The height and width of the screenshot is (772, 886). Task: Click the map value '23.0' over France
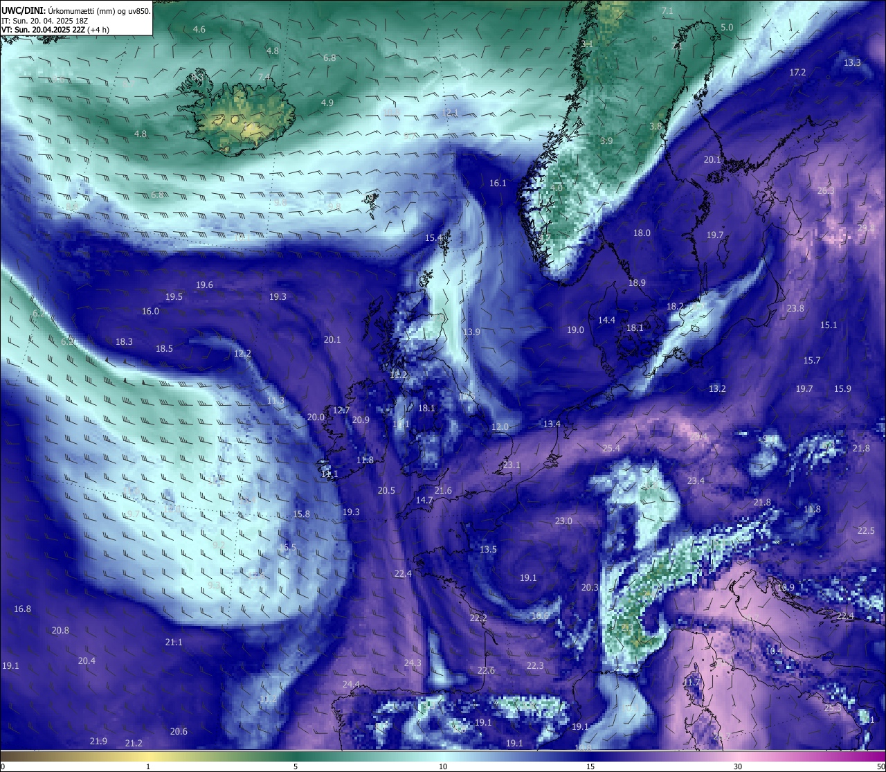(x=563, y=521)
